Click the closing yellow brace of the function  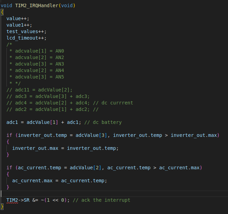click(2, 206)
